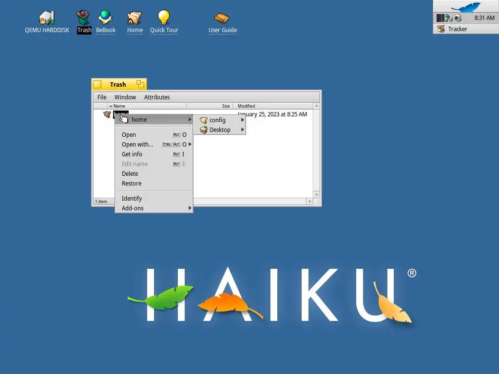Image resolution: width=499 pixels, height=374 pixels.
Task: Expand the Desktop submenu arrow
Action: click(x=242, y=130)
